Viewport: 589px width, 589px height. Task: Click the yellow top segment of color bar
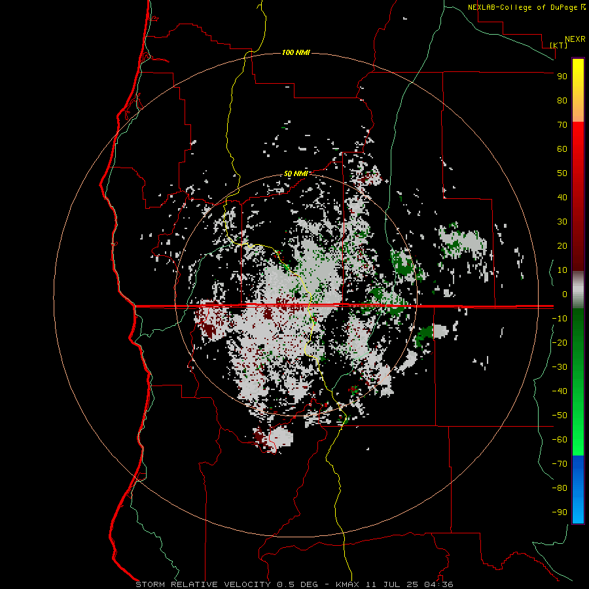578,90
